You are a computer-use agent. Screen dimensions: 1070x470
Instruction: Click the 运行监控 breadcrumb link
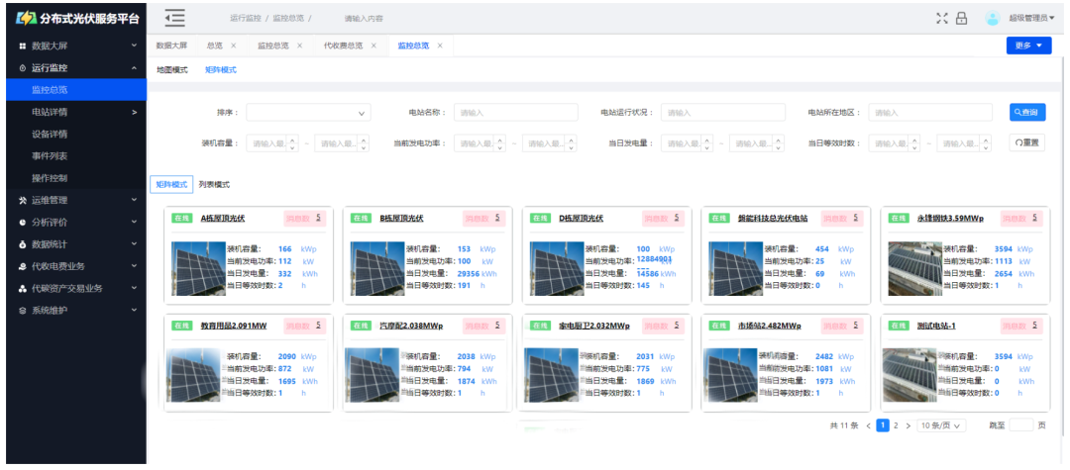[246, 19]
